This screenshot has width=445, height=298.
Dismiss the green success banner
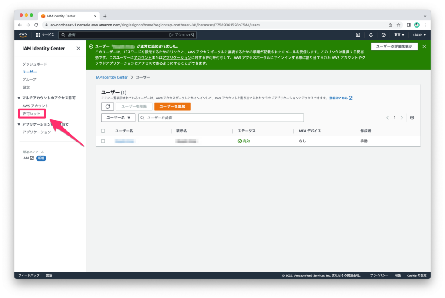(424, 46)
